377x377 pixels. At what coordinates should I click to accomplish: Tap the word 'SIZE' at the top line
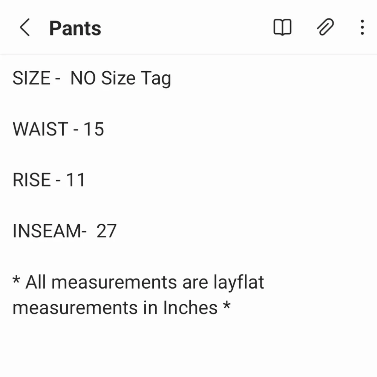tap(32, 78)
